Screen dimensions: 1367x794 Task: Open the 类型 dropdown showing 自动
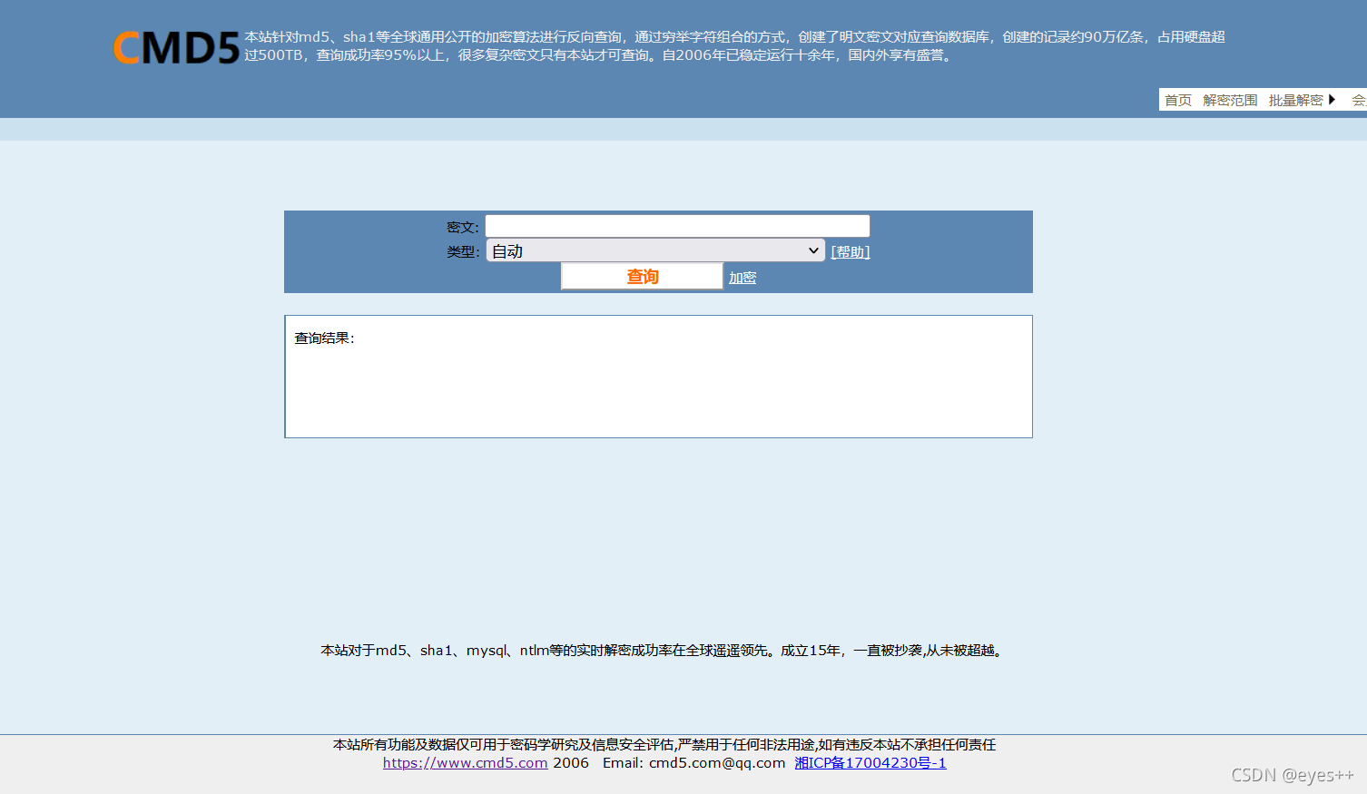coord(655,250)
